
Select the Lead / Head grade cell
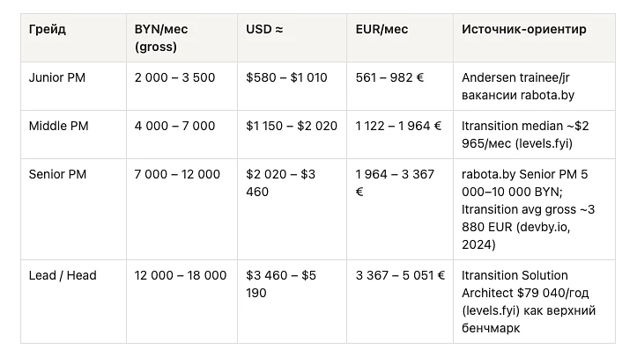click(63, 275)
